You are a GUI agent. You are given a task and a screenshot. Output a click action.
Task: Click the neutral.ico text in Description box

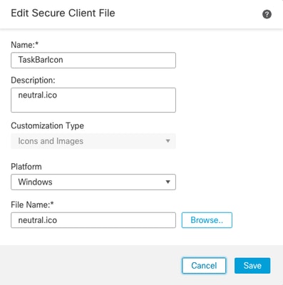38,95
